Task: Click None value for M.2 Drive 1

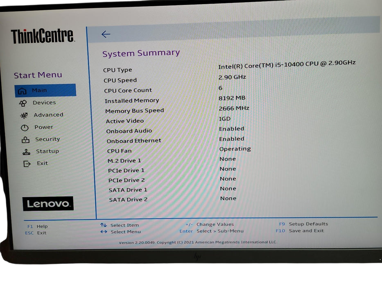Action: tap(228, 159)
